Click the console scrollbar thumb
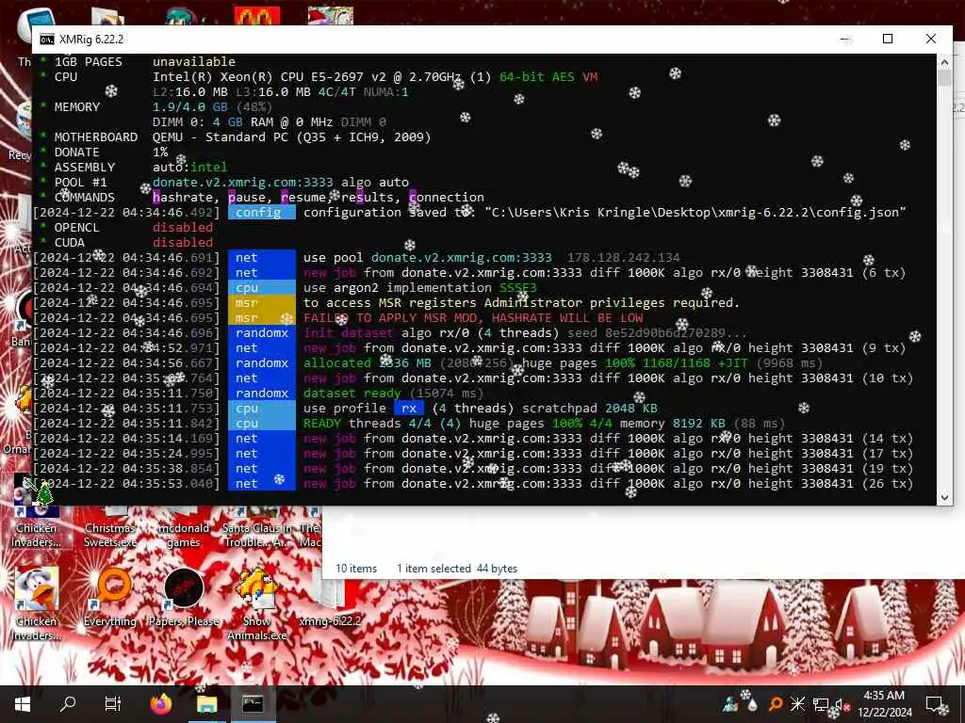965x723 pixels. click(x=944, y=78)
